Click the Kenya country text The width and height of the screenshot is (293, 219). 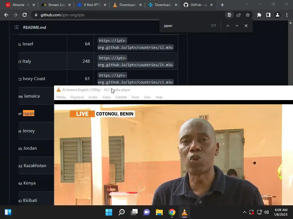[29, 183]
